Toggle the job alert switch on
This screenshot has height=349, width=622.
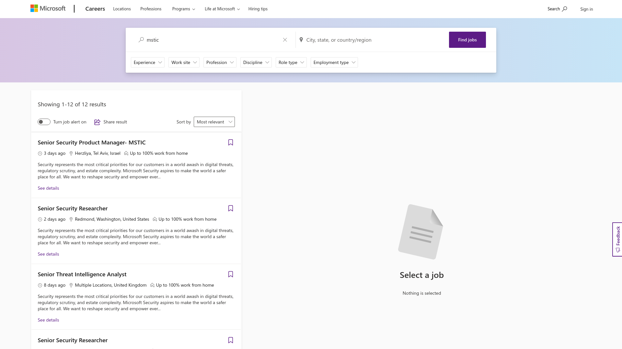pos(44,122)
